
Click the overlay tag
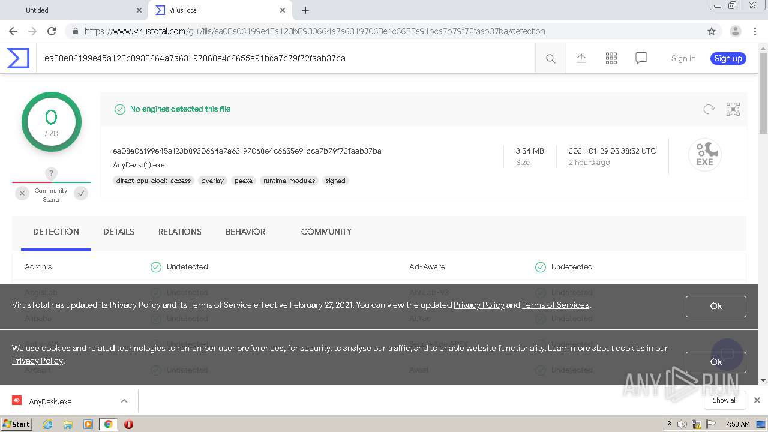212,181
